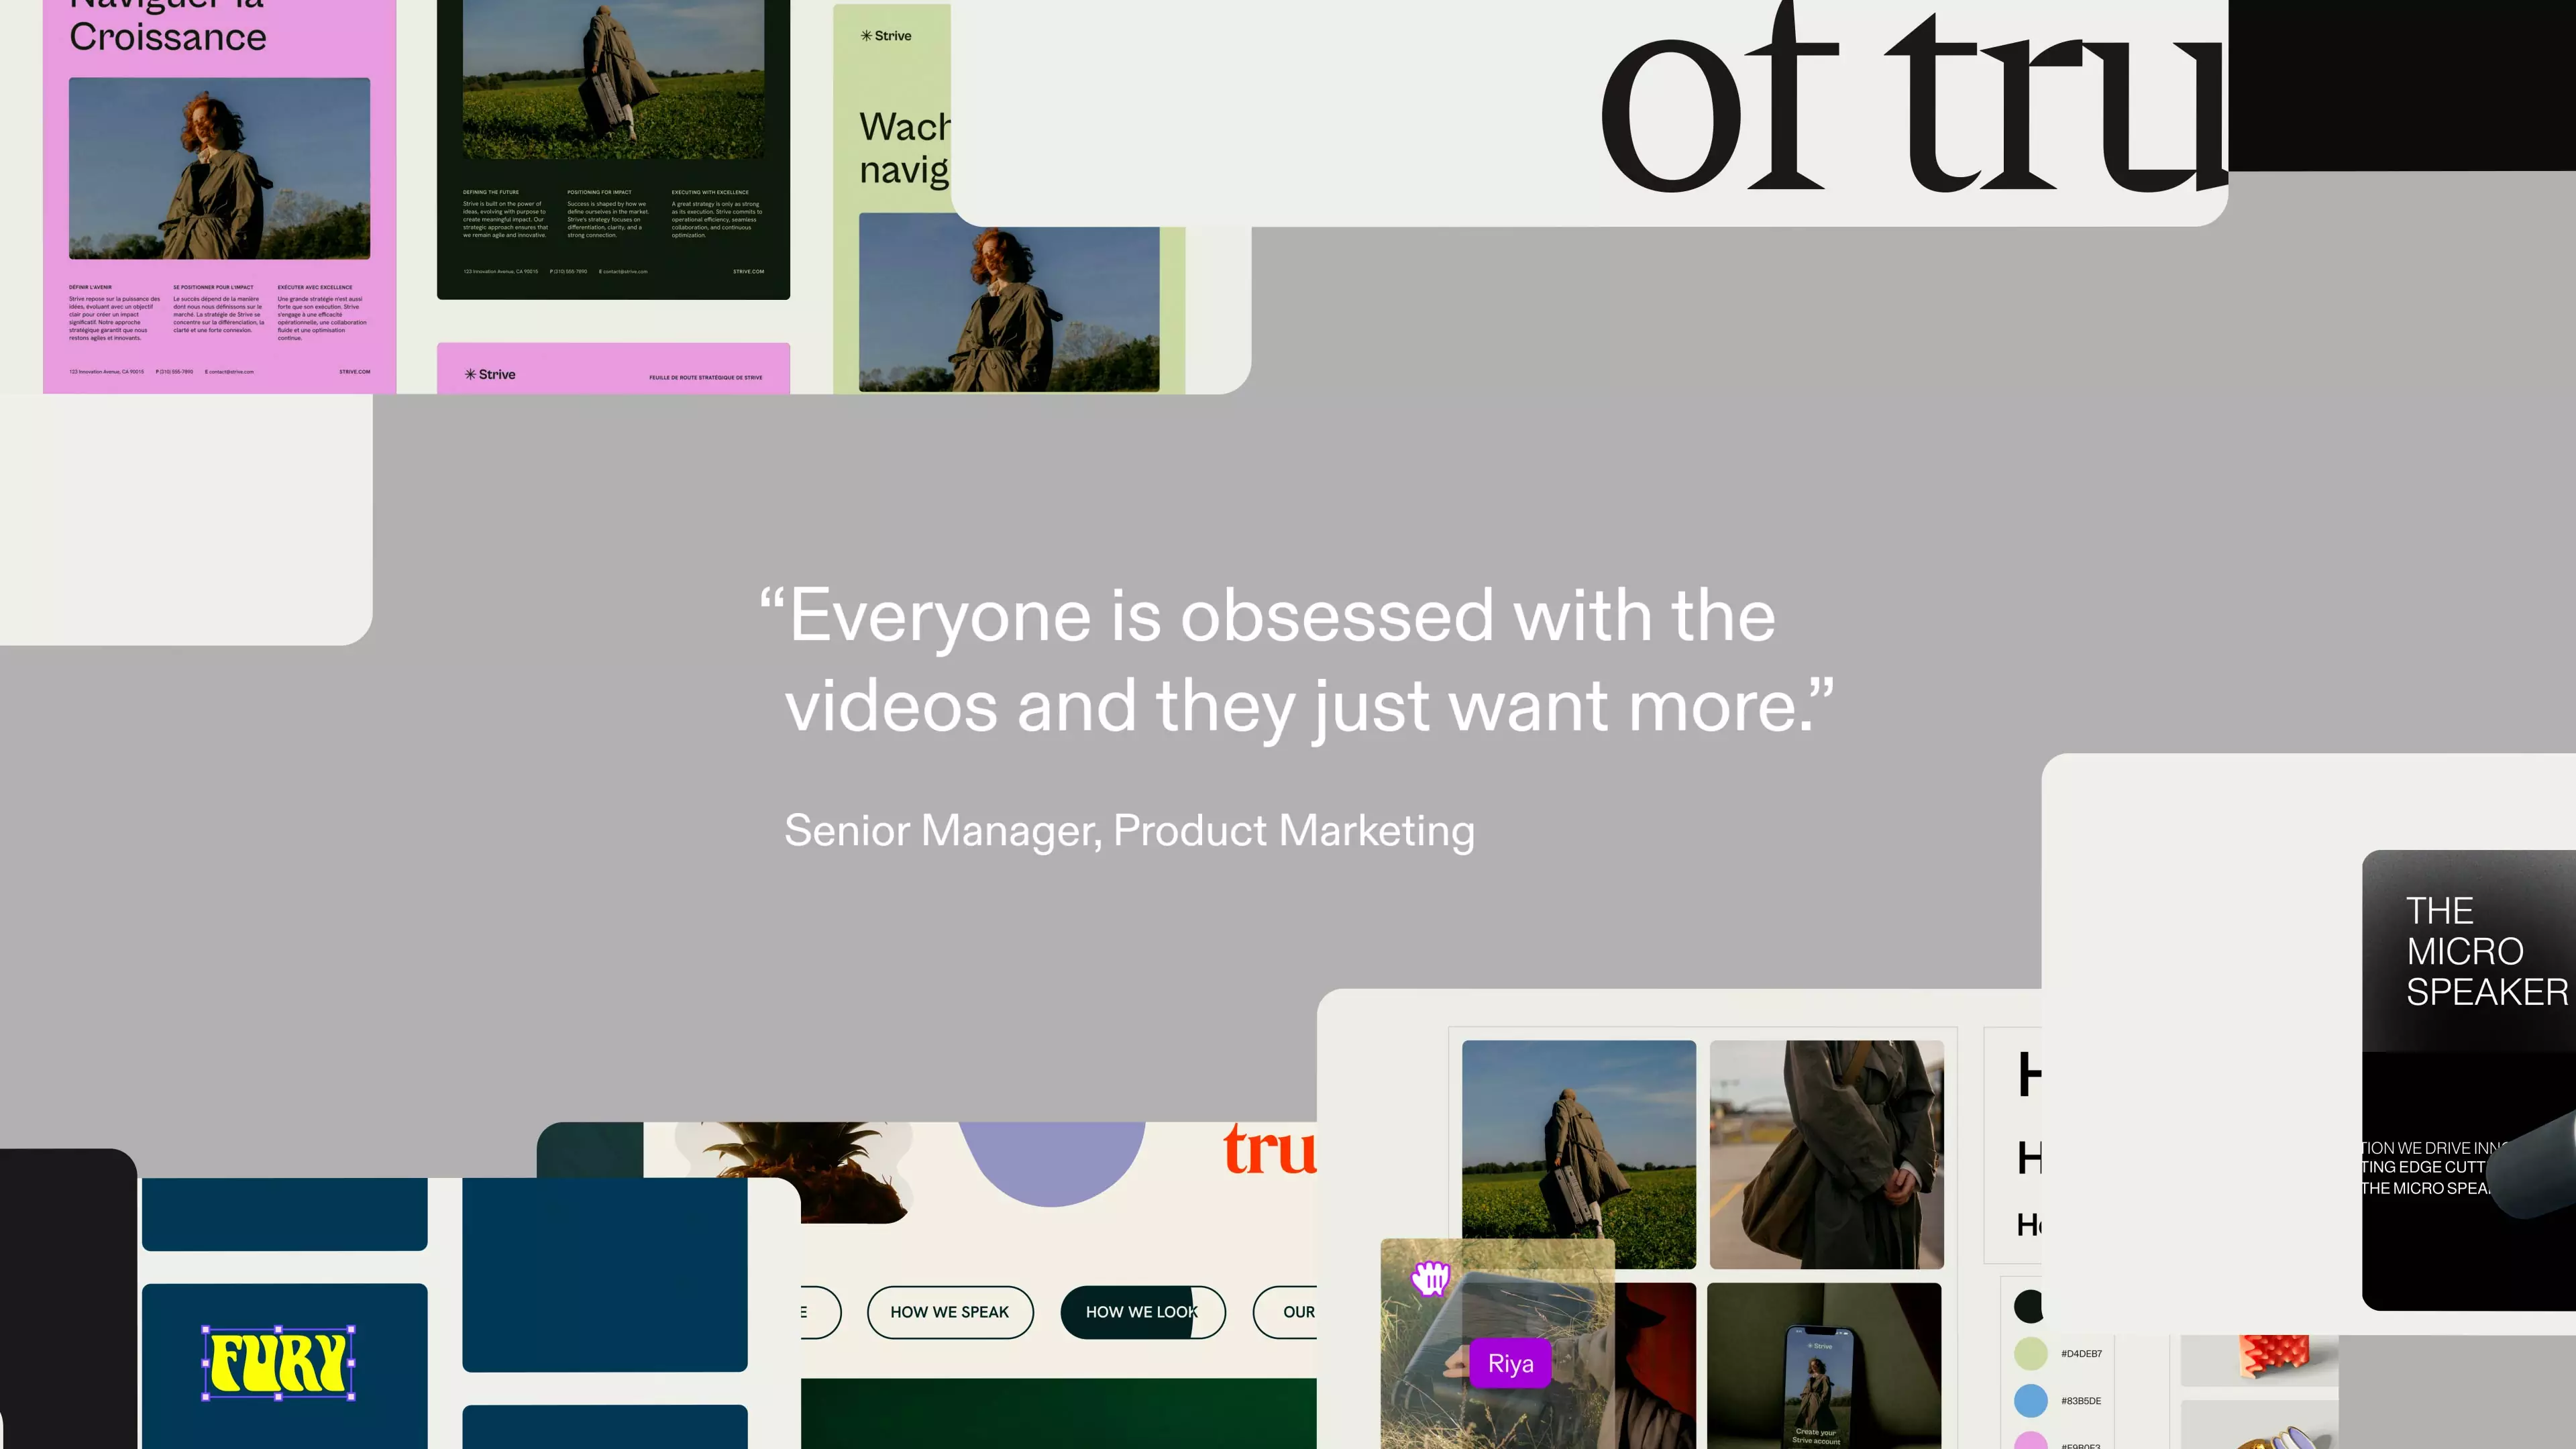
Task: Click the partially visible OUR pill button
Action: point(1293,1311)
